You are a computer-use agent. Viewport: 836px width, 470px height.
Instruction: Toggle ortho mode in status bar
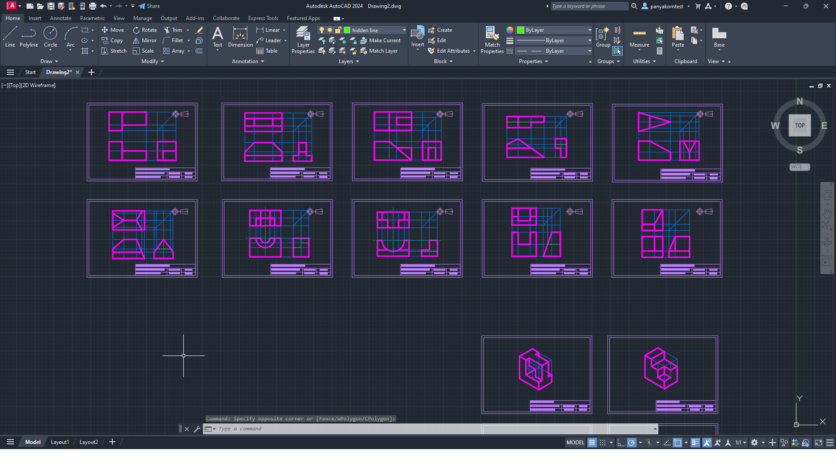point(621,443)
